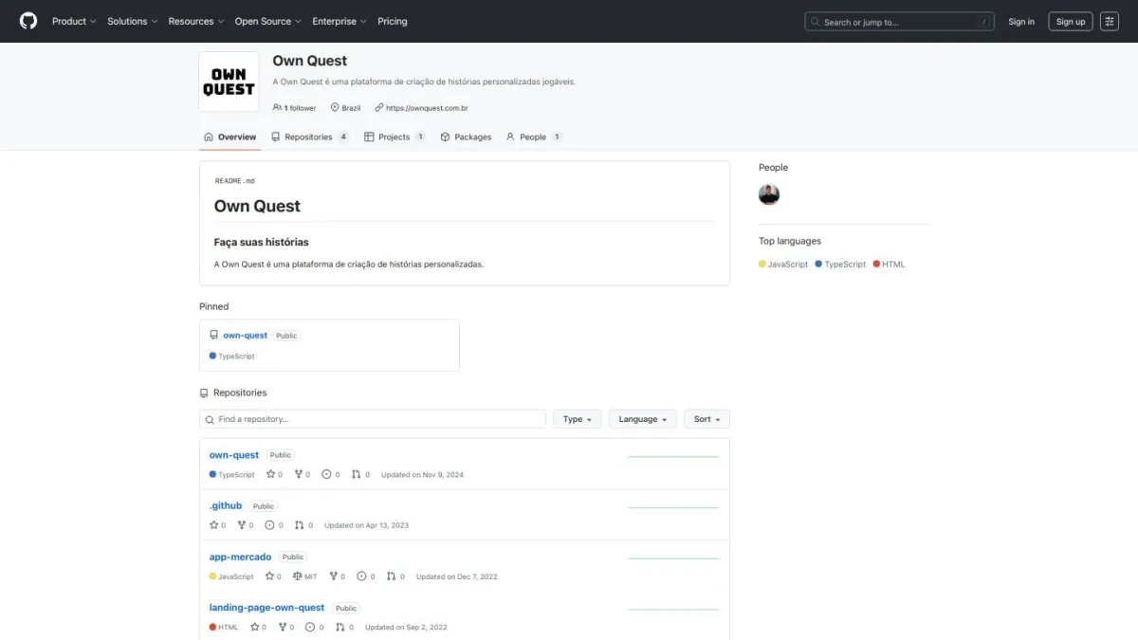Viewport: 1138px width, 640px height.
Task: Select JavaScript in Top languages
Action: 783,265
